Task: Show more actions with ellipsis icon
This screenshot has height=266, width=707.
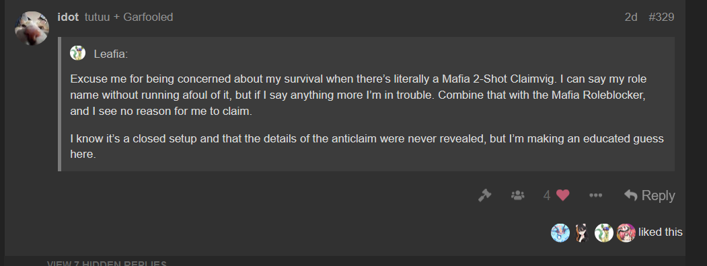Action: [595, 195]
